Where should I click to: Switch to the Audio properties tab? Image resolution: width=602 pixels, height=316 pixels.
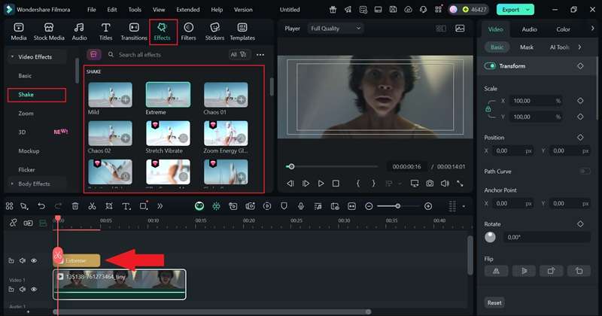point(529,29)
